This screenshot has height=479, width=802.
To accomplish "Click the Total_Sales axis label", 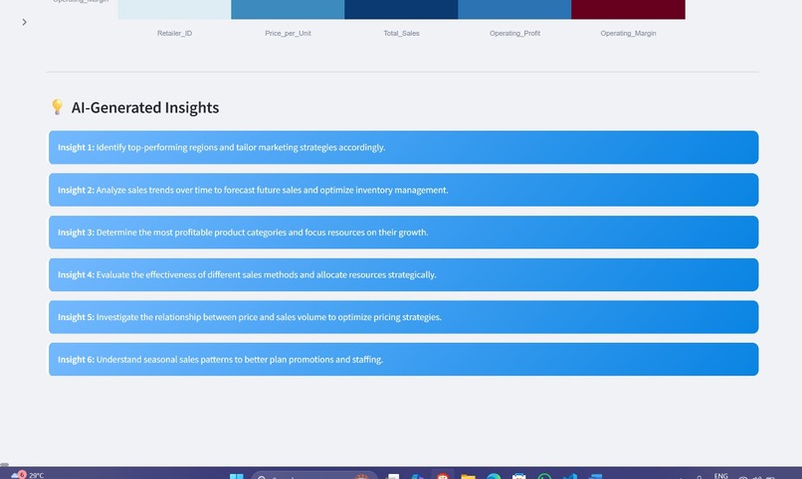I will [x=402, y=33].
